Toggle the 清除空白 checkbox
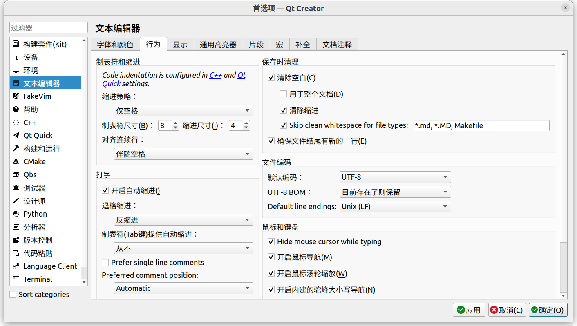Viewport: 577px width, 326px height. pos(271,78)
